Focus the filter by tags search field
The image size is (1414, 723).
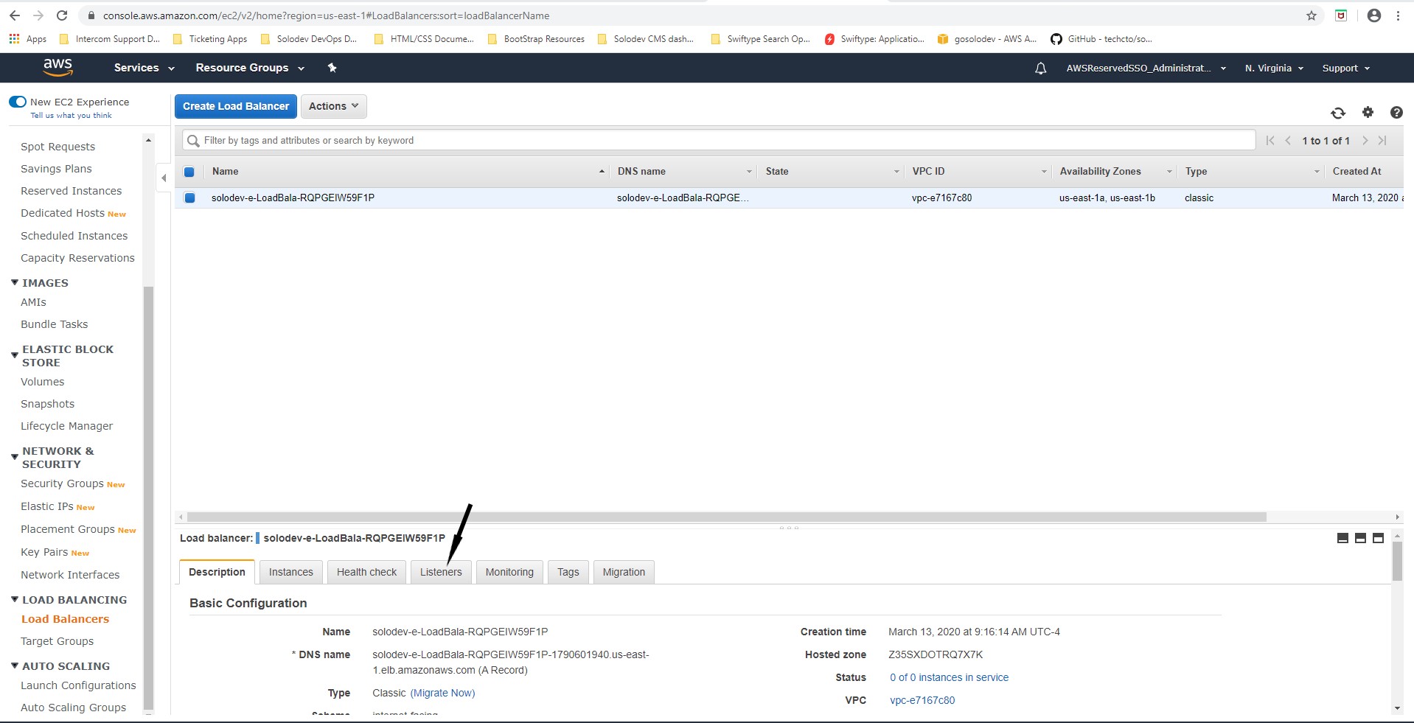pyautogui.click(x=719, y=140)
